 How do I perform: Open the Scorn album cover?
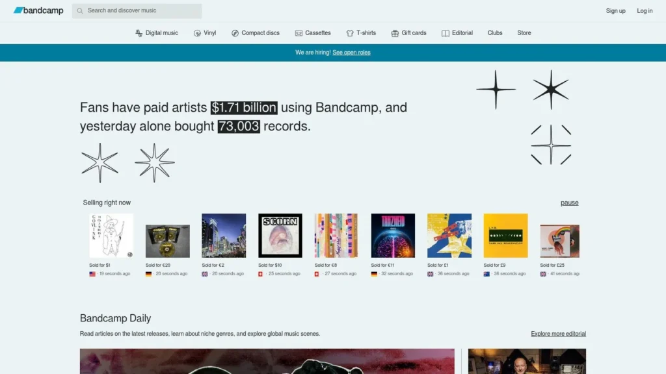coord(280,235)
